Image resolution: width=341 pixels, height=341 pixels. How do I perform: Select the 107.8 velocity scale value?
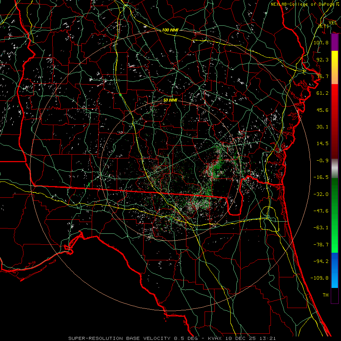[x=321, y=42]
